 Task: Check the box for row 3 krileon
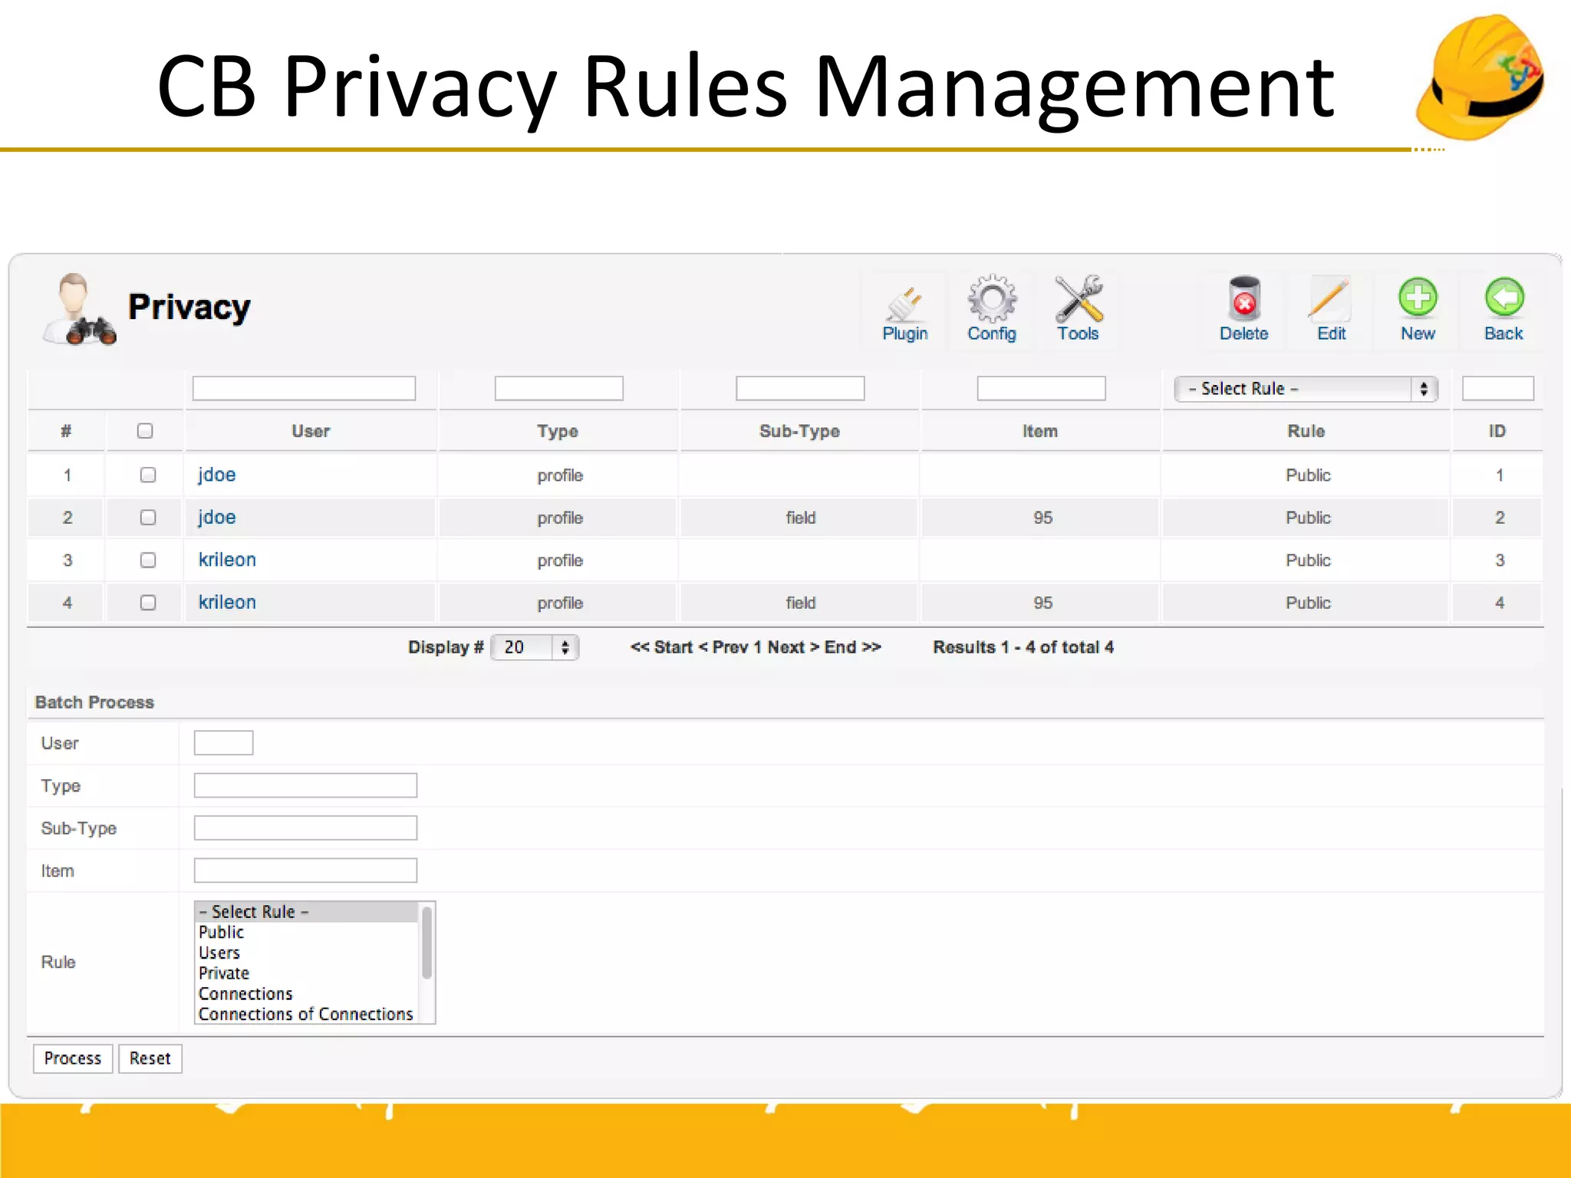point(148,560)
